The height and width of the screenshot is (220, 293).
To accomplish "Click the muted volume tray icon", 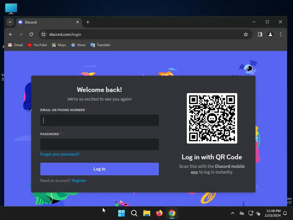I will [258, 213].
